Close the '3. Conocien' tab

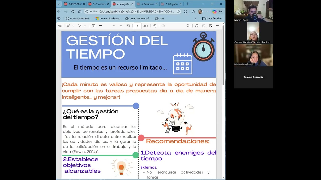[x=108, y=4]
